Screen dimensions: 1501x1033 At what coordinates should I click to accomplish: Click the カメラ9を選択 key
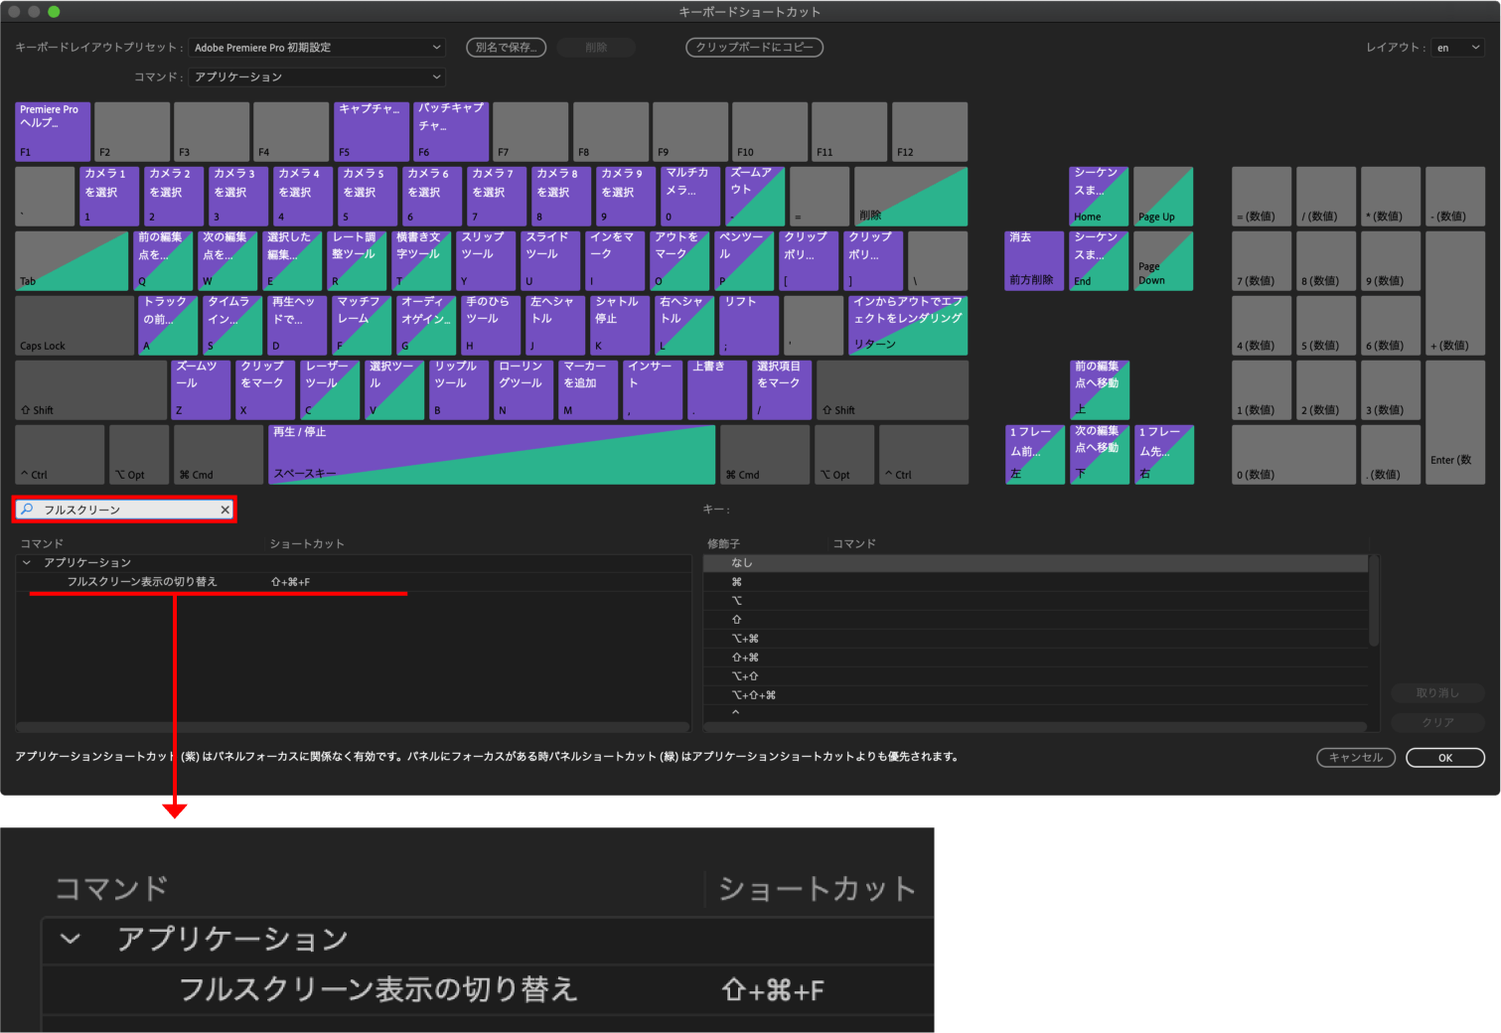[x=626, y=196]
